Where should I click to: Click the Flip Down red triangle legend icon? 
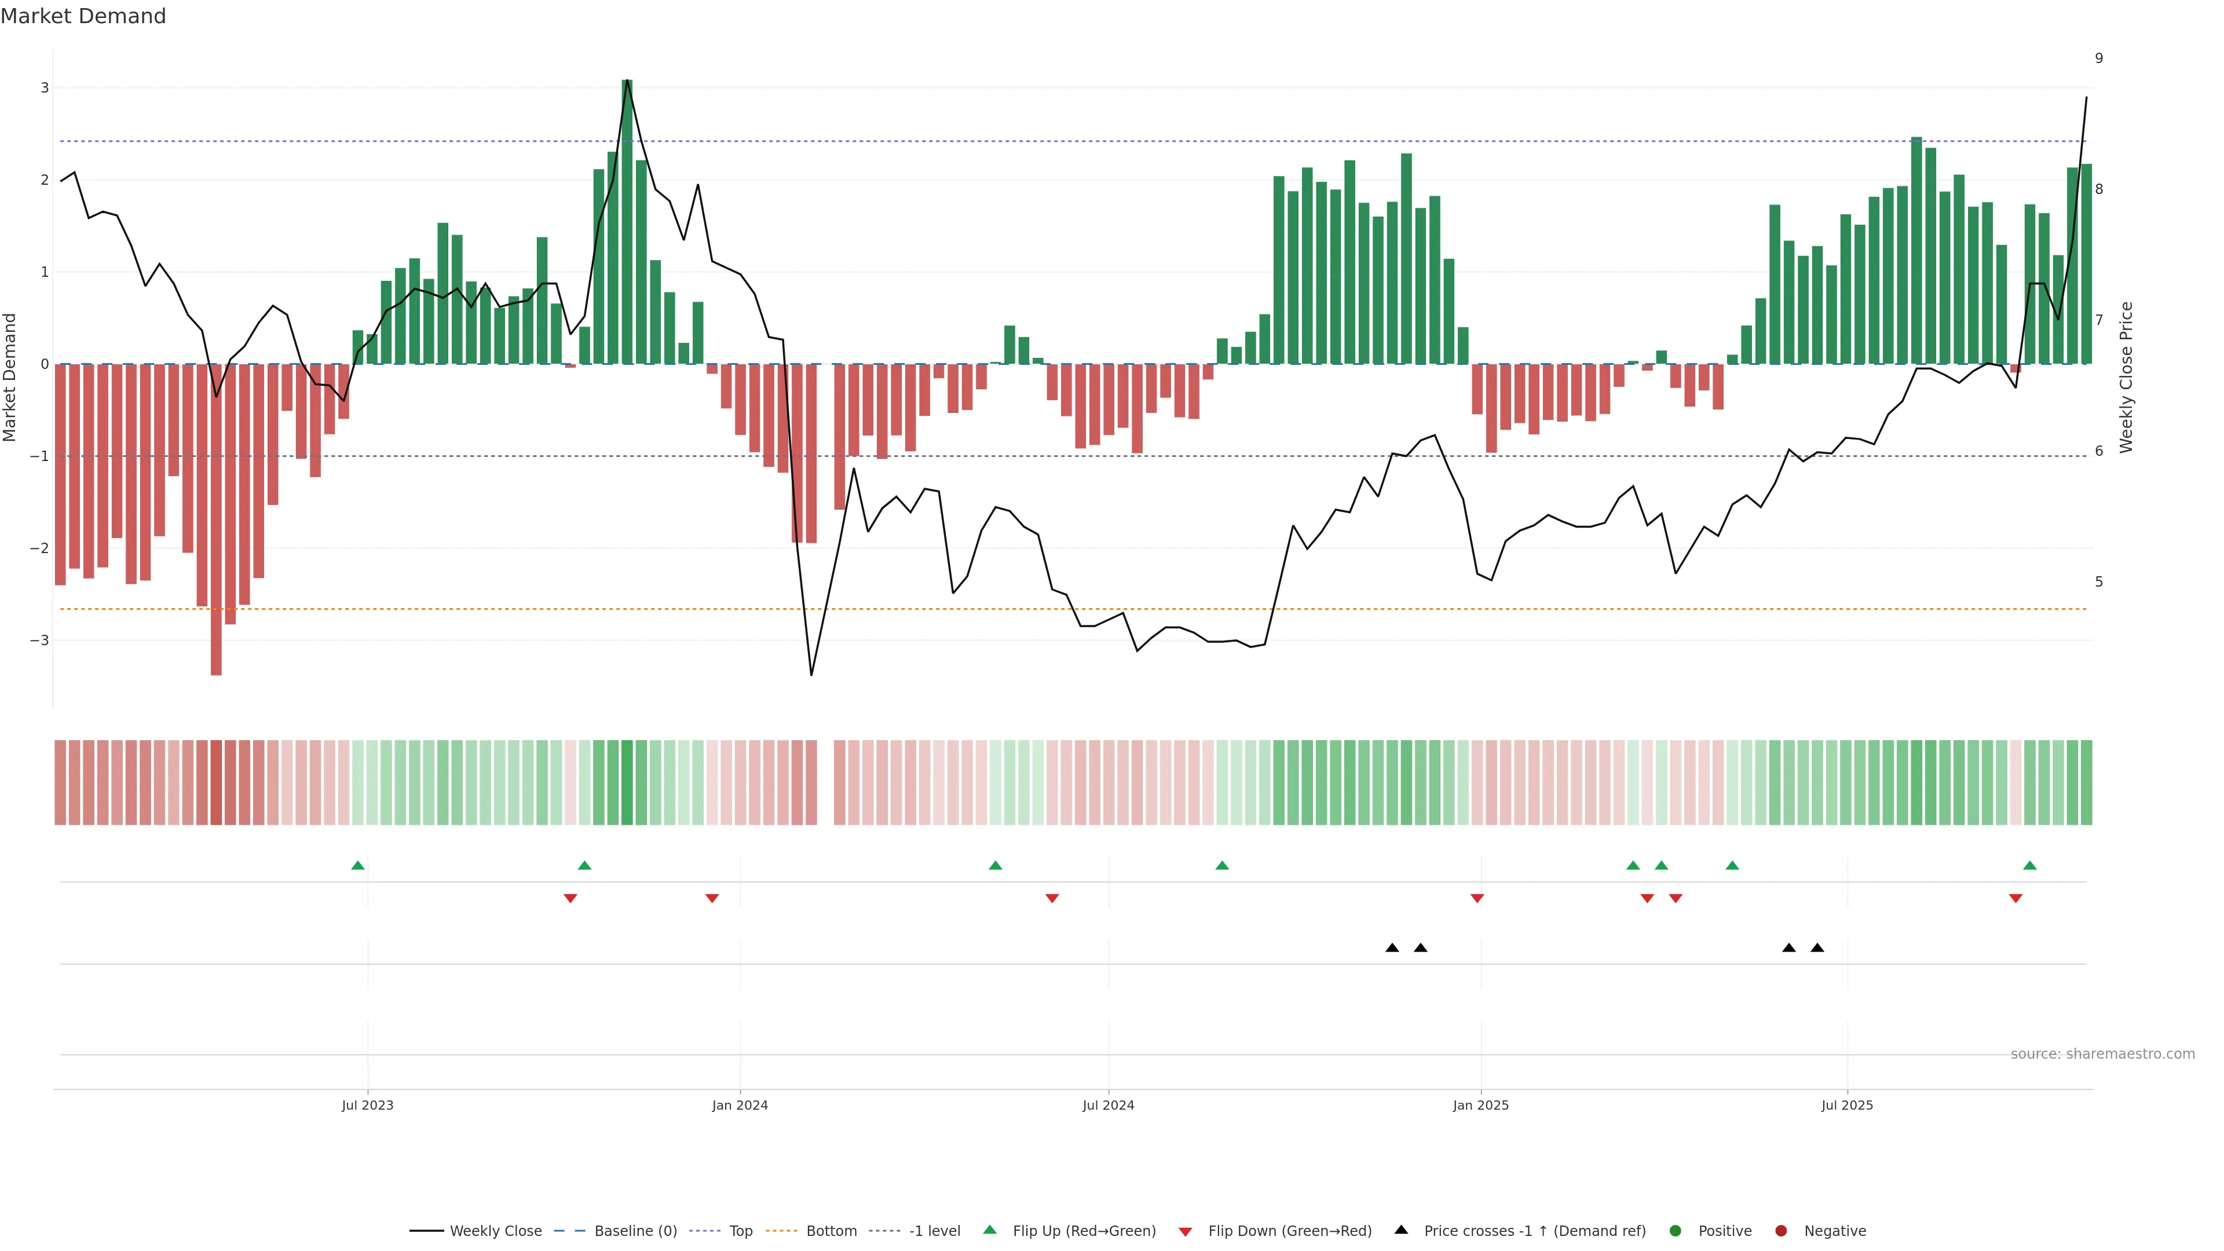point(1184,1231)
